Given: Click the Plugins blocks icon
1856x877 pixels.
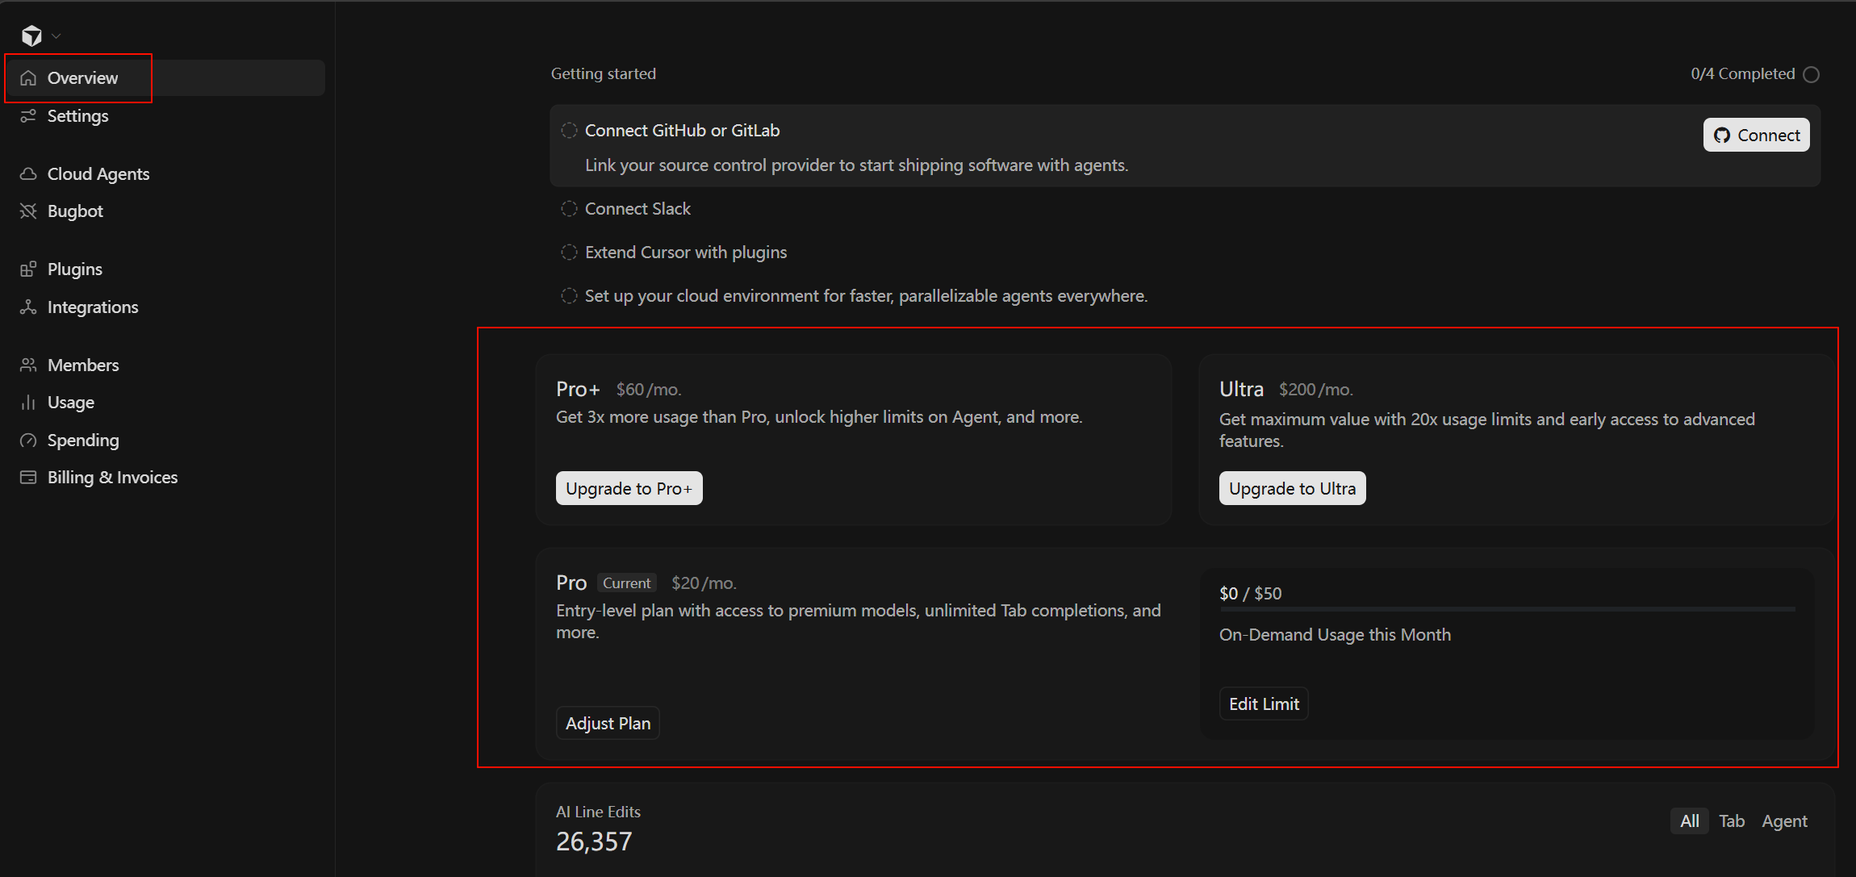Looking at the screenshot, I should (x=28, y=269).
